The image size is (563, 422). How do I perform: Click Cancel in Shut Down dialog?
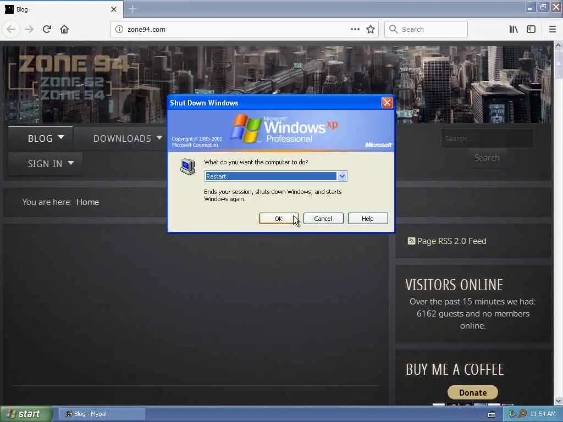[x=323, y=219]
